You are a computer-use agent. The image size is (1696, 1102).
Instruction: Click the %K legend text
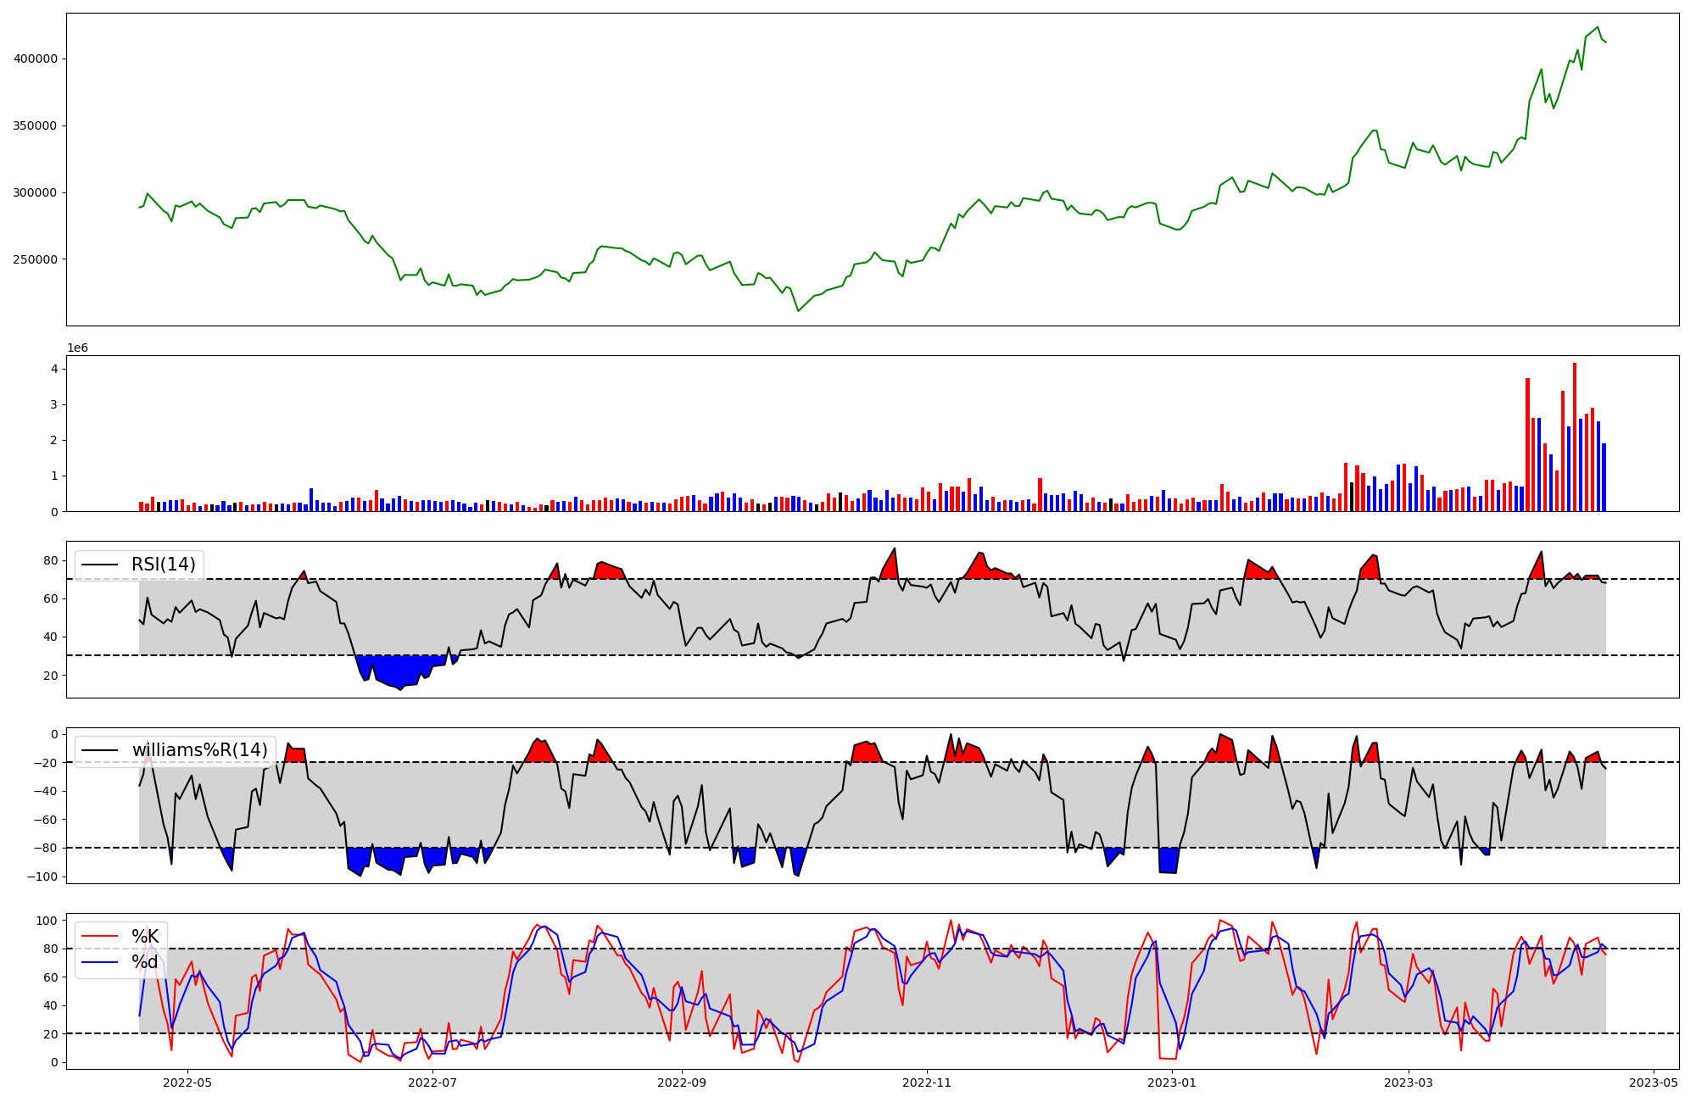coord(145,937)
